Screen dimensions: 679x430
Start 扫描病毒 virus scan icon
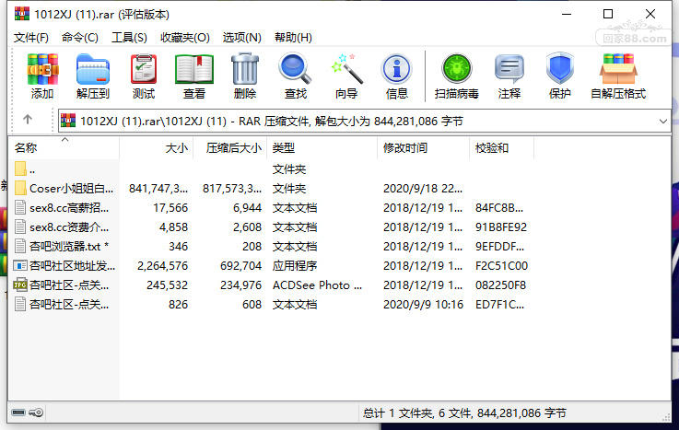456,76
